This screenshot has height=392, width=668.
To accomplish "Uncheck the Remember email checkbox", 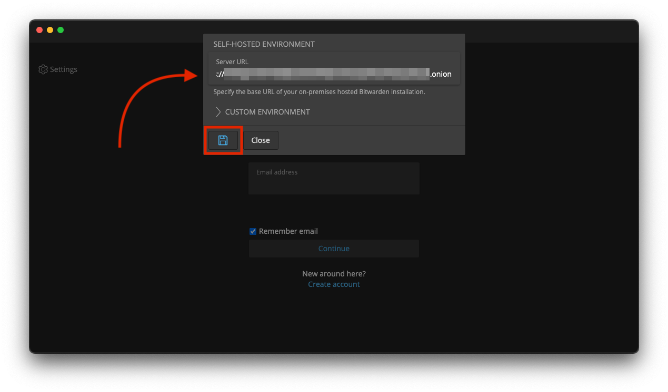I will tap(253, 231).
